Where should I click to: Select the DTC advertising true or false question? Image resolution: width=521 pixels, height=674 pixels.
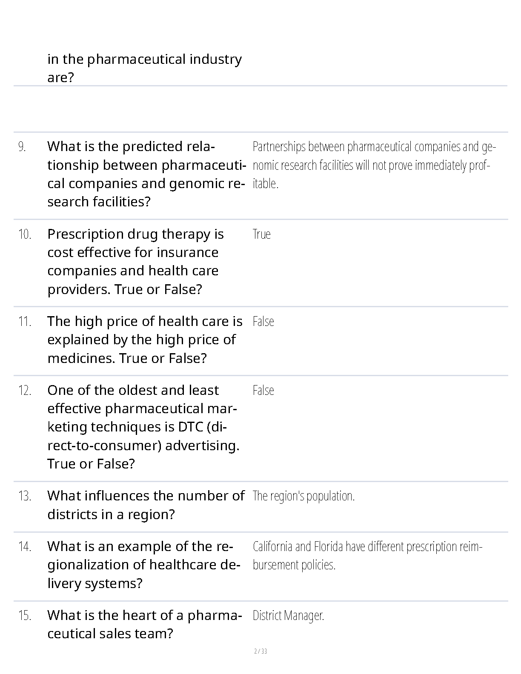tap(143, 427)
